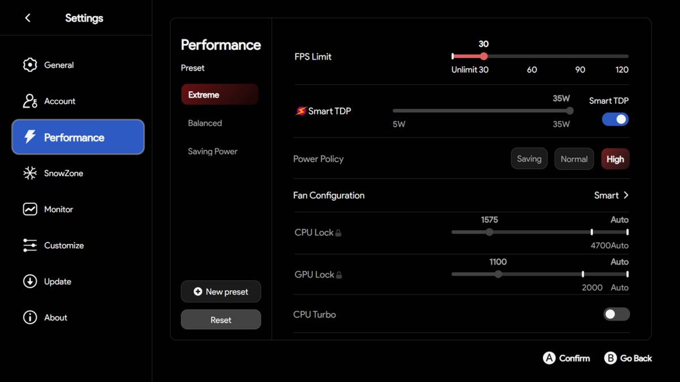The image size is (680, 382).
Task: Set Power Policy to Normal
Action: (x=574, y=159)
